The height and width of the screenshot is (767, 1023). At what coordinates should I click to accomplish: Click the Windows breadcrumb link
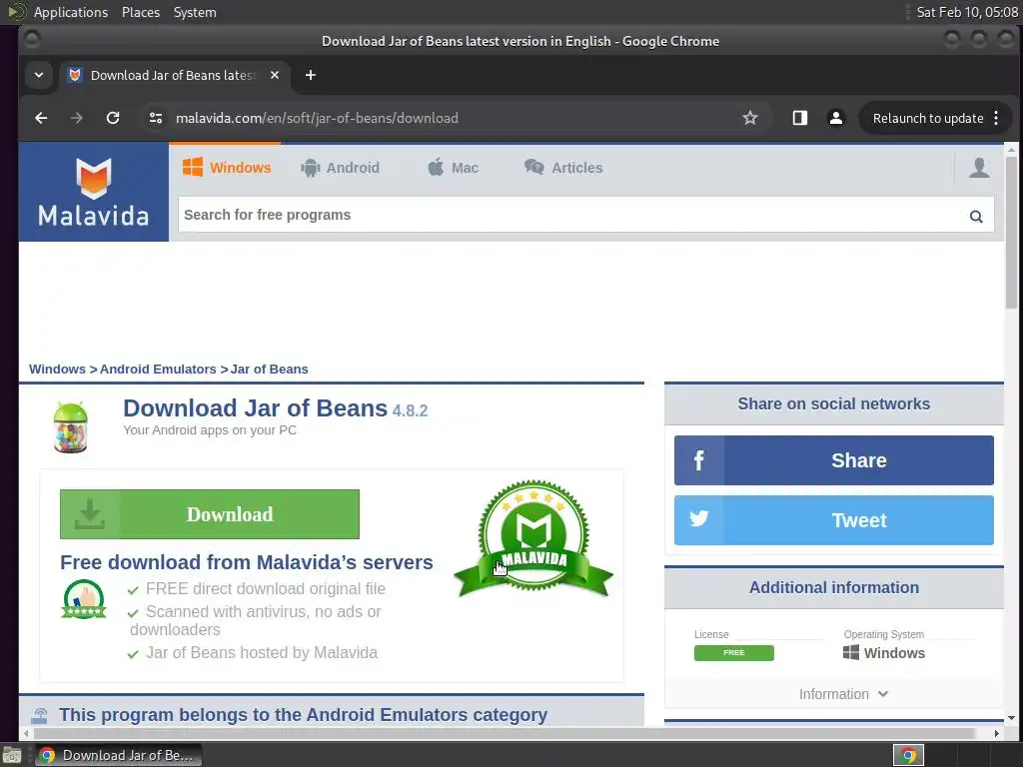(57, 370)
